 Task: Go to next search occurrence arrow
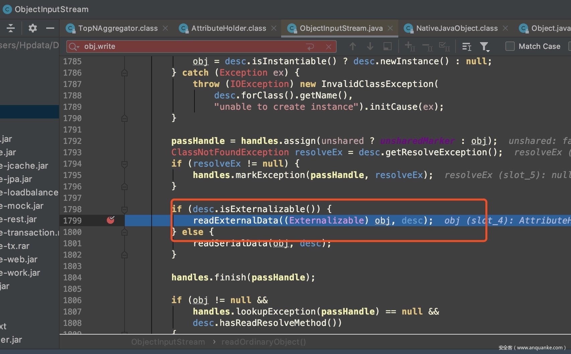click(x=370, y=46)
